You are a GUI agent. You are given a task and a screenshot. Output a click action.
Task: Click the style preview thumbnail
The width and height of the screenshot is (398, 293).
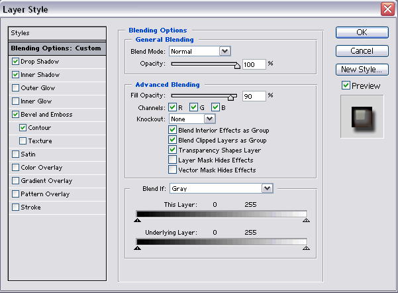tap(362, 117)
